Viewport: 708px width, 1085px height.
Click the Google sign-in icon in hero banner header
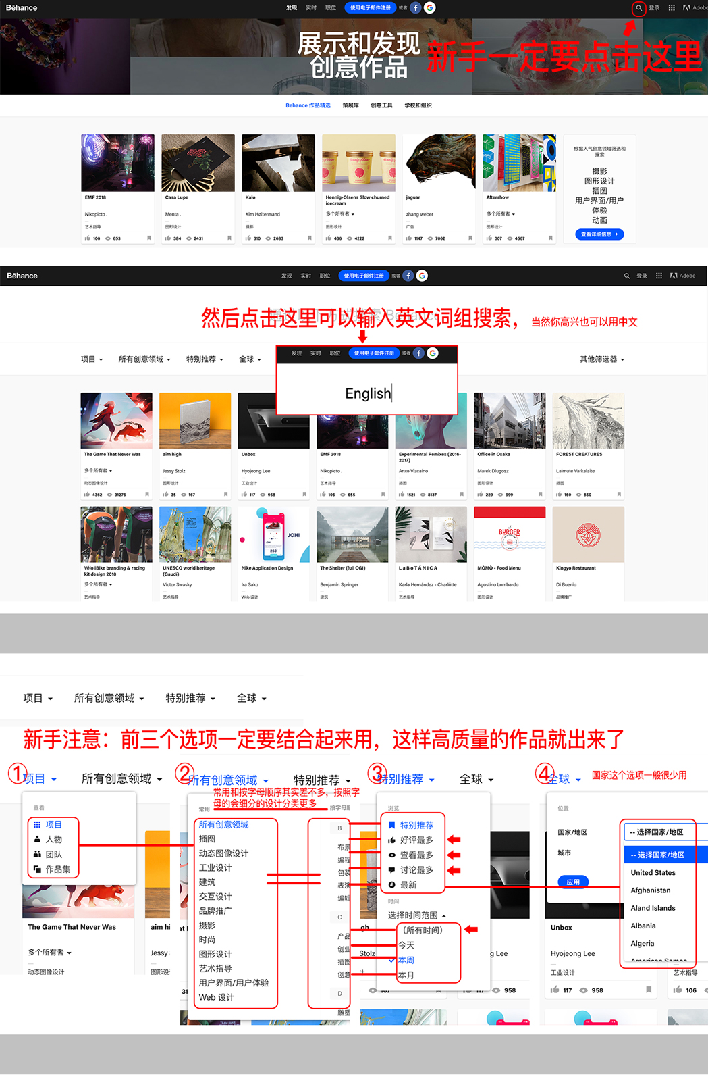430,8
